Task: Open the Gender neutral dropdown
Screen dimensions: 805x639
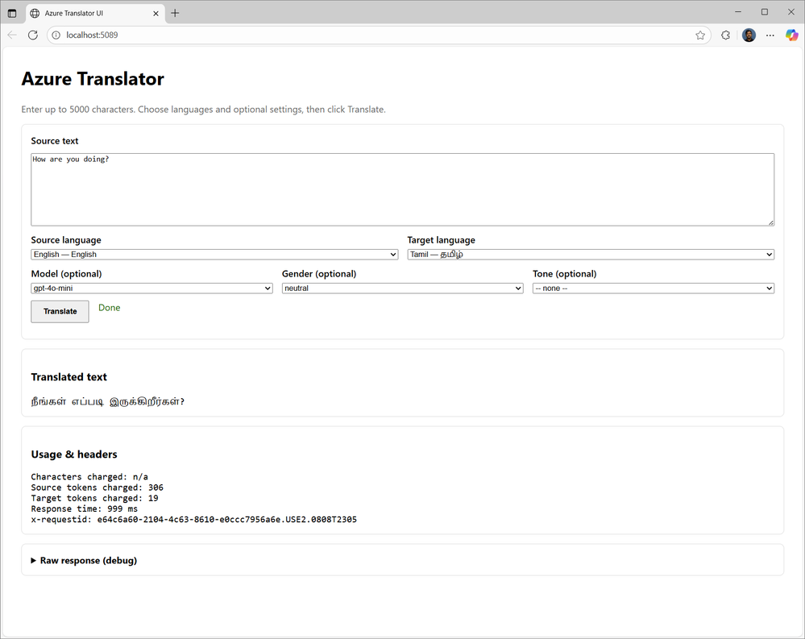Action: 403,288
